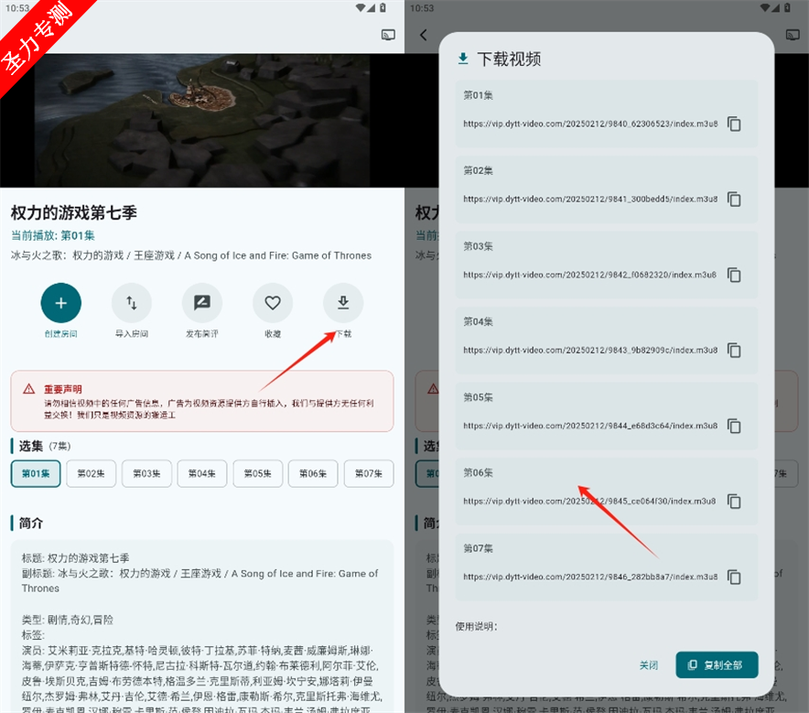Screen dimensions: 809x713
Task: Play the 第04集 episode chip
Action: (201, 473)
